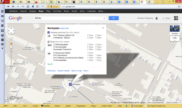Open the notifications bell icon

156,18
